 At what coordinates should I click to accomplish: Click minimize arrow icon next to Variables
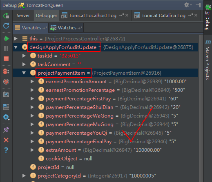click(45, 28)
